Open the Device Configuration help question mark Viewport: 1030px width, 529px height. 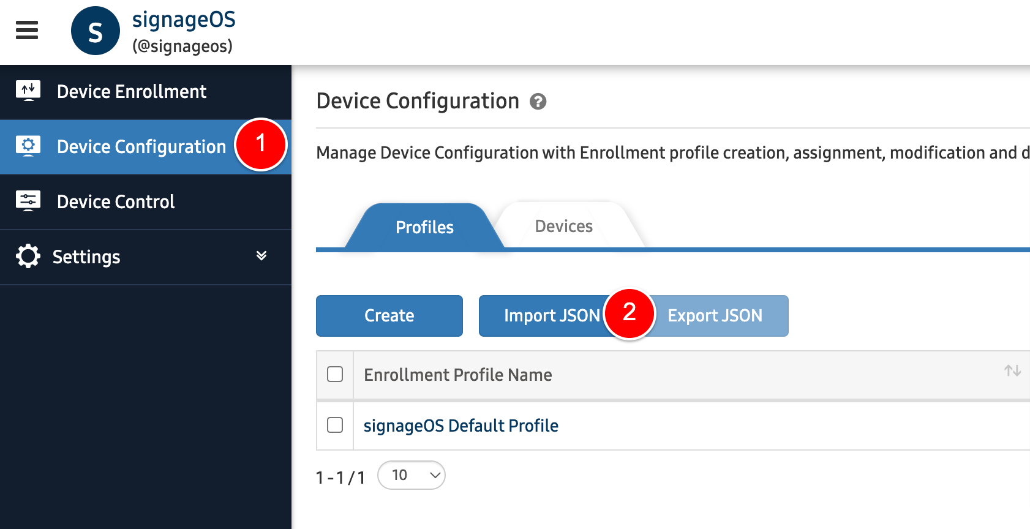(538, 102)
